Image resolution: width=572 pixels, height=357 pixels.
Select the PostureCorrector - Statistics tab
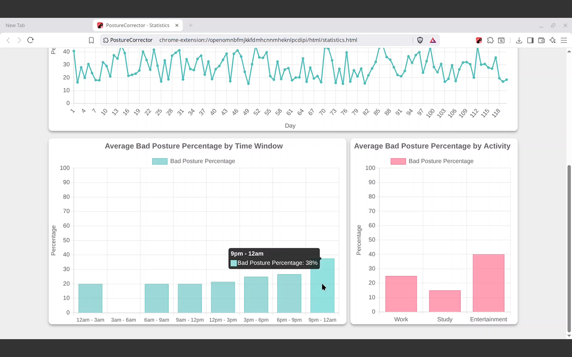click(138, 25)
